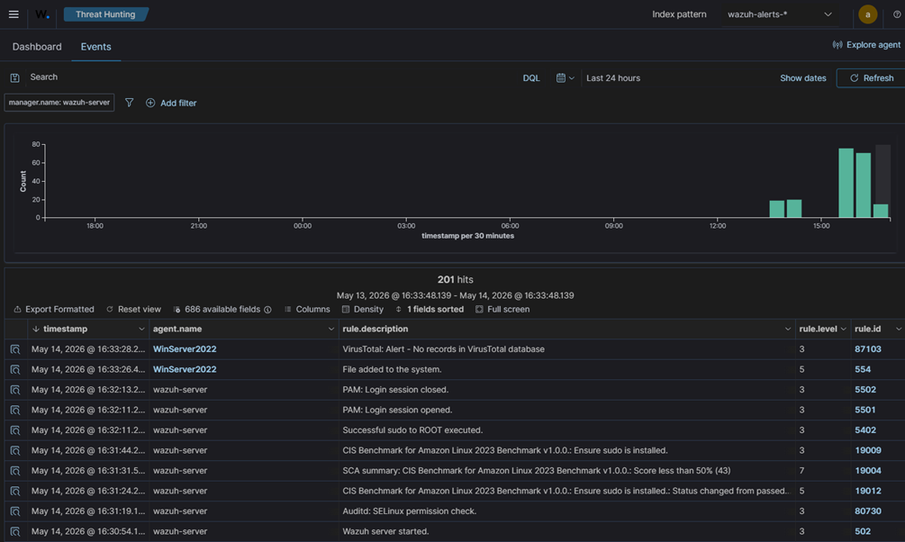
Task: Open rule ID 502 link
Action: 863,531
